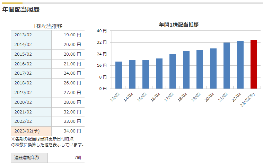Click the red forecast bar for 23/02(予)

tap(254, 64)
